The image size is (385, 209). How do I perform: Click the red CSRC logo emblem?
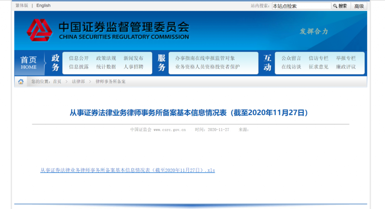click(x=39, y=30)
